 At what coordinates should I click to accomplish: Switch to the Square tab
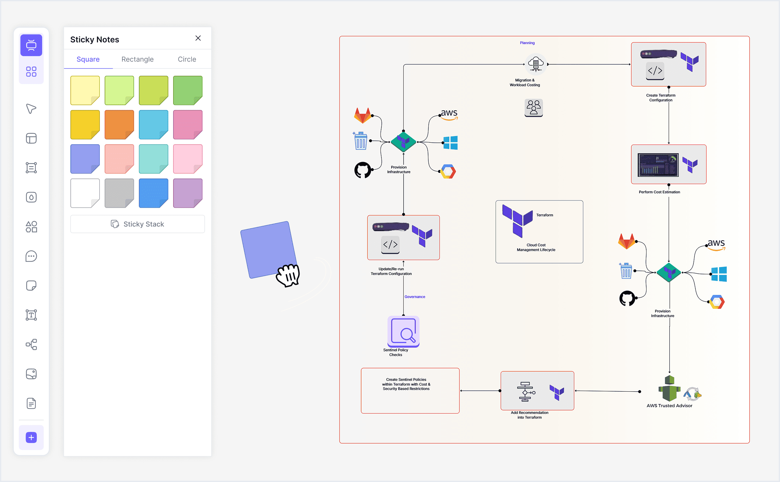tap(88, 59)
